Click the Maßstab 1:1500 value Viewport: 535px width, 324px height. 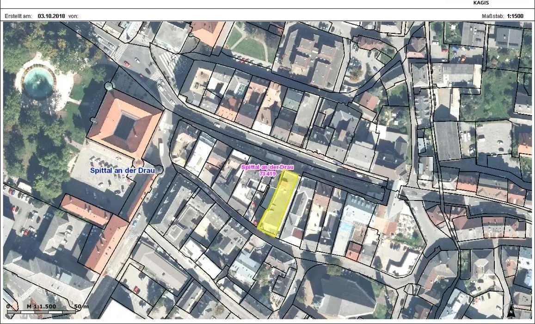coord(515,16)
